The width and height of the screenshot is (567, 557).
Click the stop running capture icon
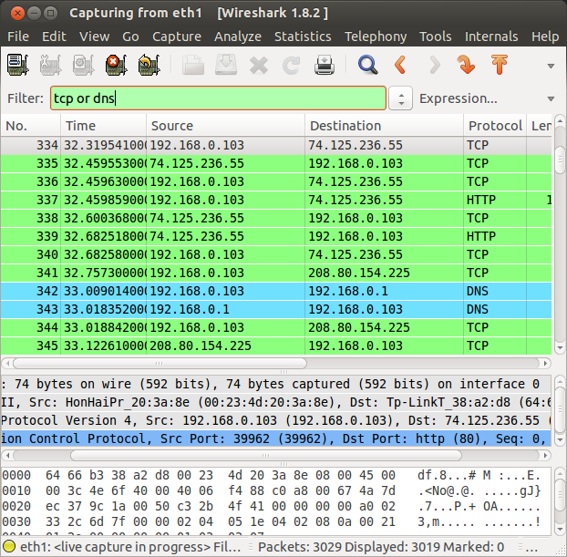pos(116,65)
